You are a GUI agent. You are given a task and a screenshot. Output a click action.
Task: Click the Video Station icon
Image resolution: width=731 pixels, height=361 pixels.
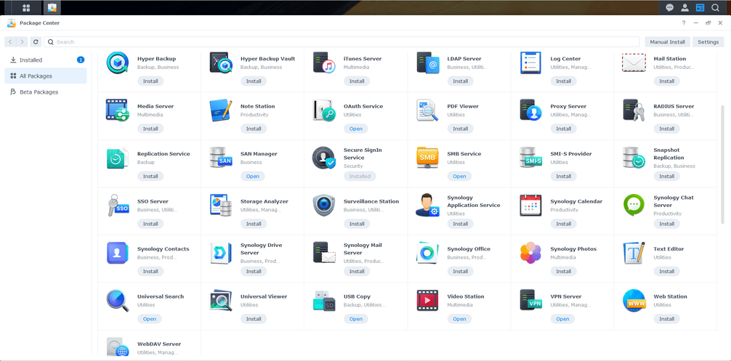pos(427,301)
